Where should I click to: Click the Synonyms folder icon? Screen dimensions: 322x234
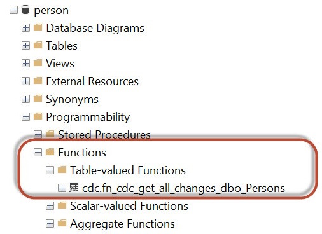pos(38,99)
